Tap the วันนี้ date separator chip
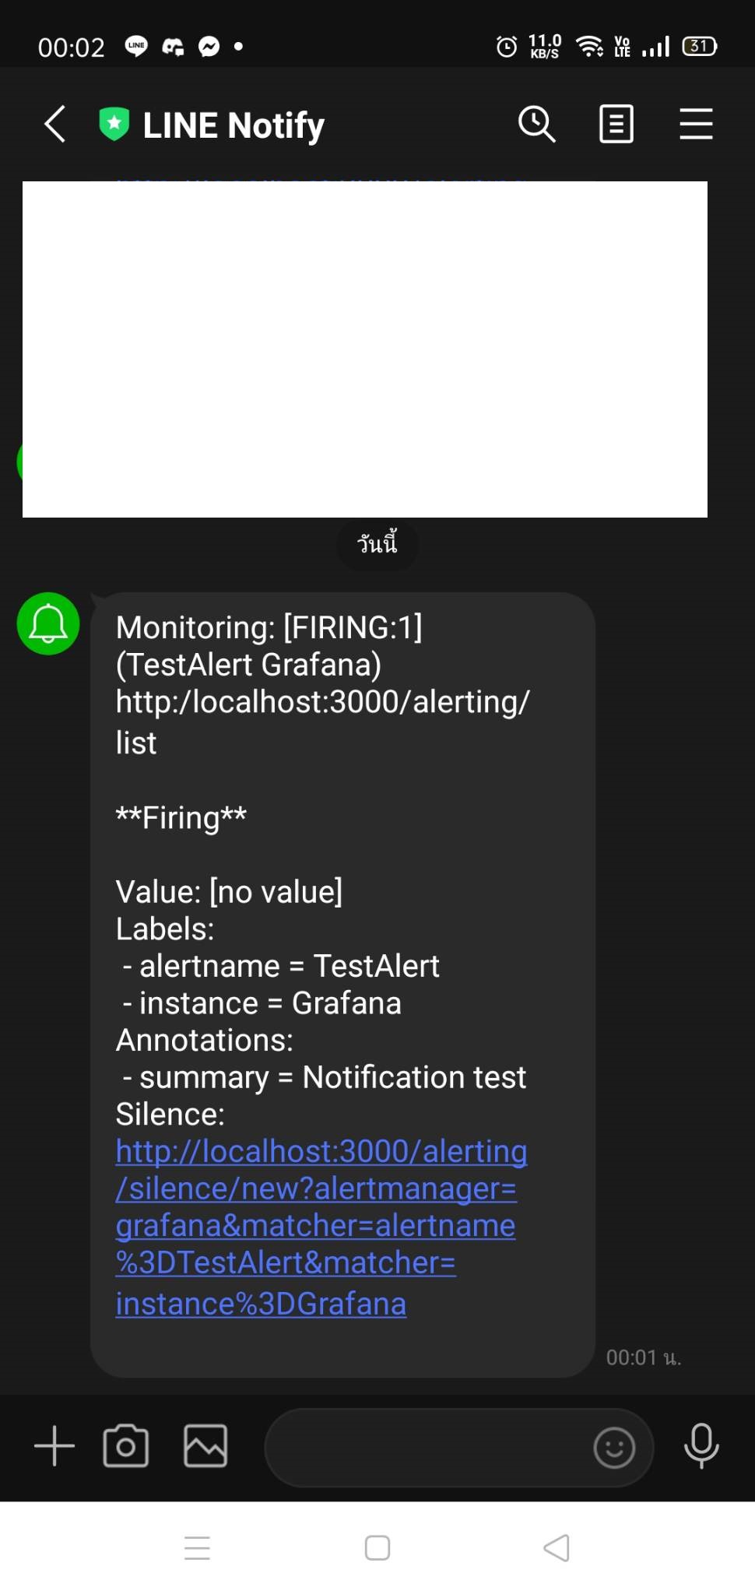The image size is (755, 1594). [x=377, y=544]
